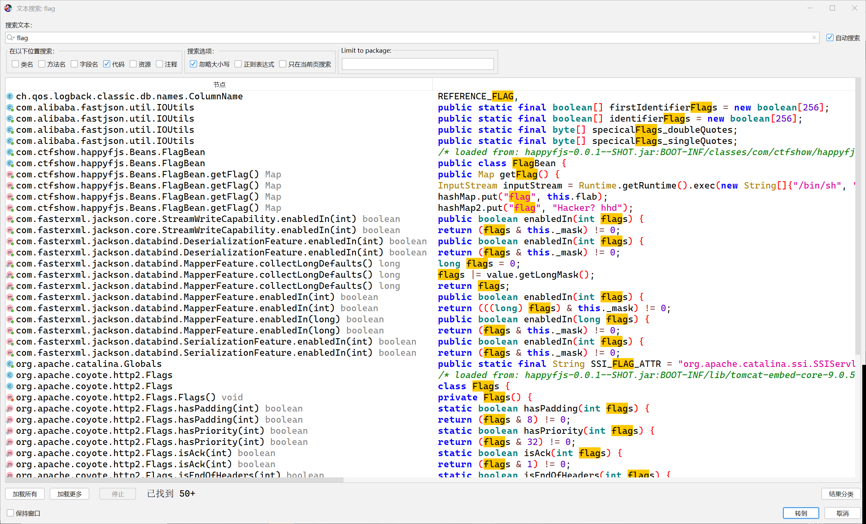Click the class icon next to org.apache.catalina.Globals

(10, 364)
